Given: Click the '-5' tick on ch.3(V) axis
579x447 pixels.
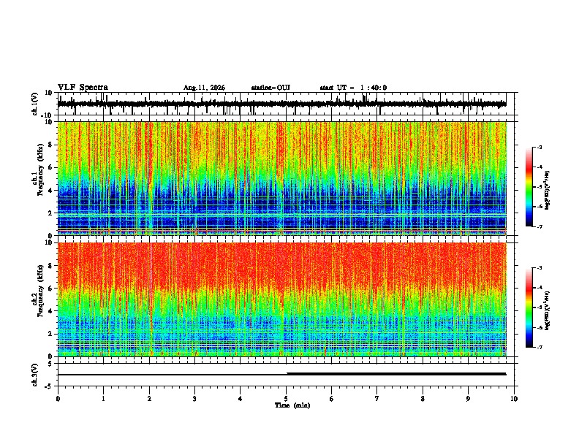Looking at the screenshot, I should tap(49, 386).
